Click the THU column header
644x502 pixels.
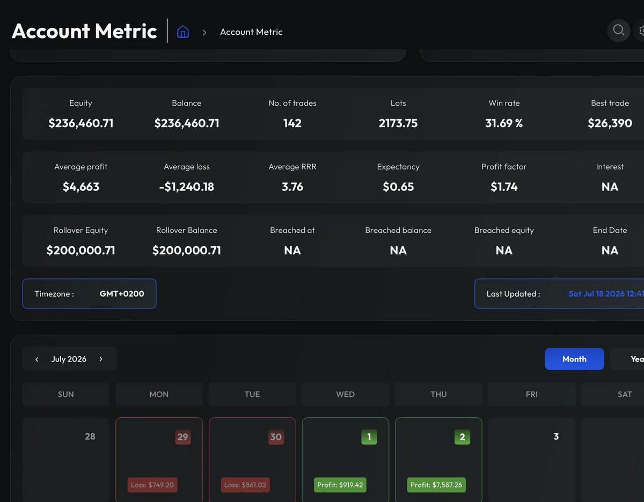click(438, 394)
